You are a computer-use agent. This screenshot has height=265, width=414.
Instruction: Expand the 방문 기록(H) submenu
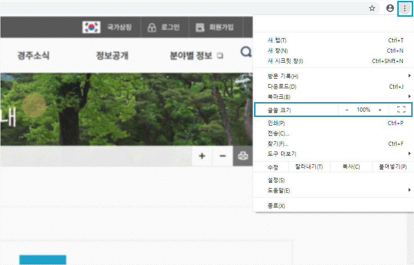(x=333, y=76)
